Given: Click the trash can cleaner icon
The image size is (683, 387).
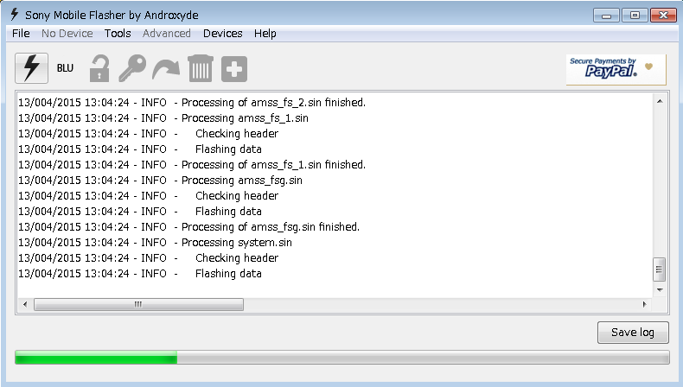Looking at the screenshot, I should coord(201,68).
